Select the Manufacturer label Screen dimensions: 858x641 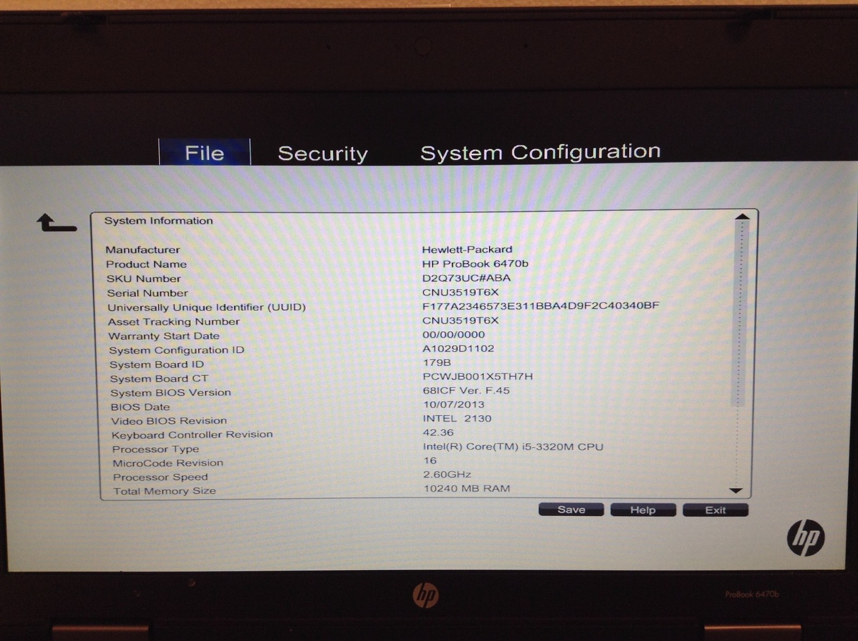(x=143, y=249)
